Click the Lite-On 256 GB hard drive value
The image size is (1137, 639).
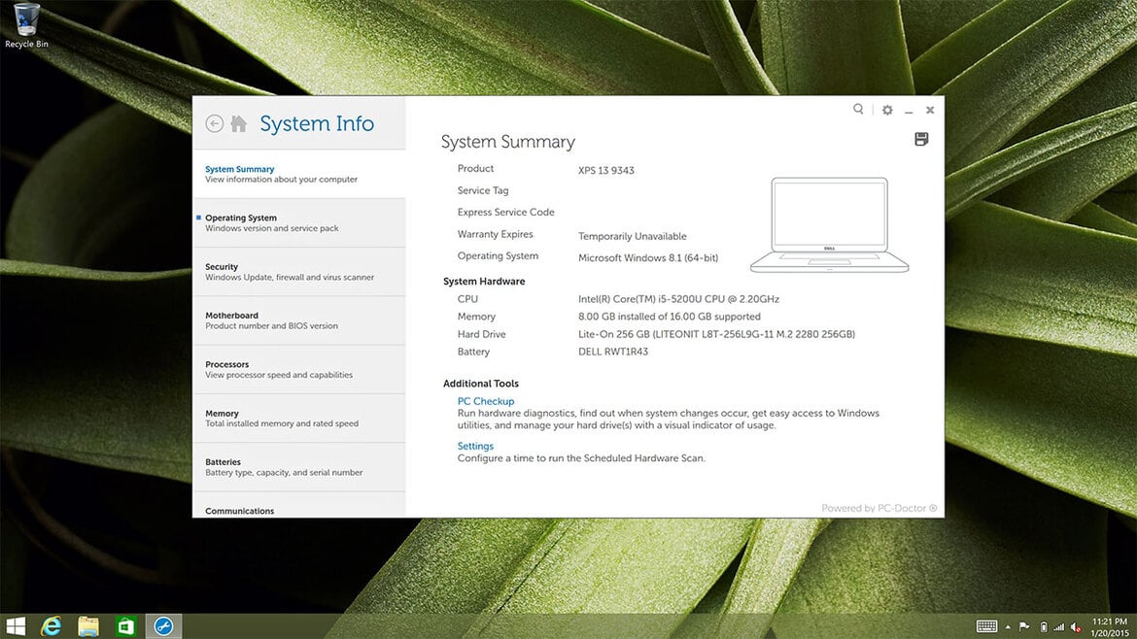[716, 334]
